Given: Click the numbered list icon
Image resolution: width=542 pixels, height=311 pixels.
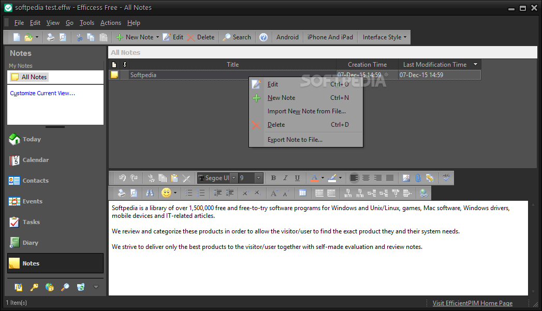Looking at the screenshot, I should (x=201, y=193).
